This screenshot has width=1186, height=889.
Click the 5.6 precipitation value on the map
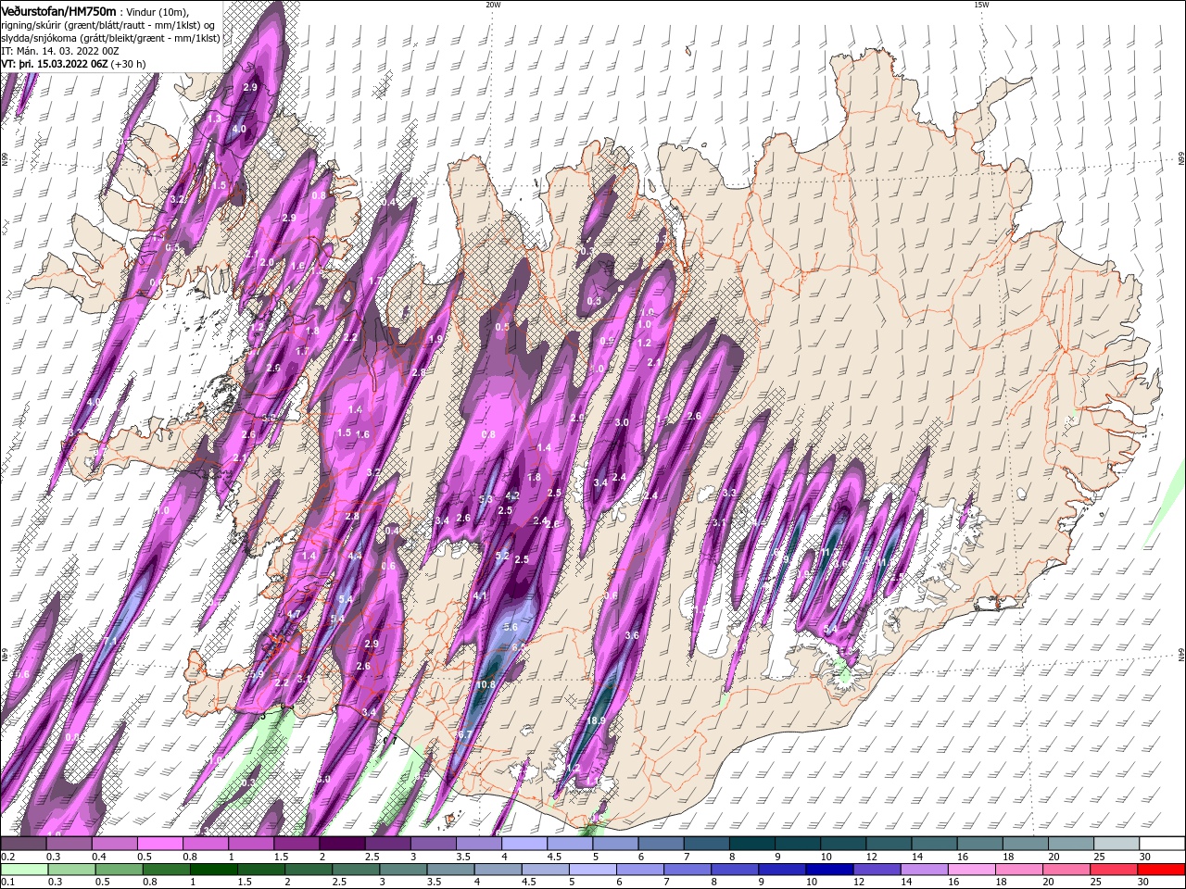pyautogui.click(x=511, y=627)
